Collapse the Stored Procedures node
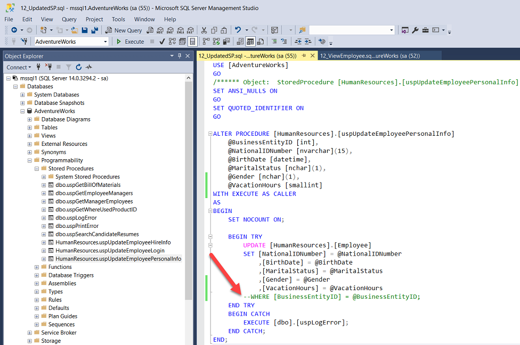The height and width of the screenshot is (345, 520). 37,169
